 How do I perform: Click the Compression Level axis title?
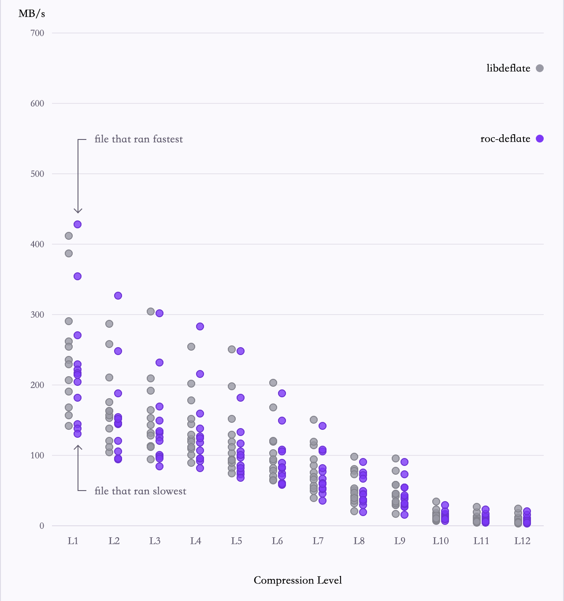(298, 580)
